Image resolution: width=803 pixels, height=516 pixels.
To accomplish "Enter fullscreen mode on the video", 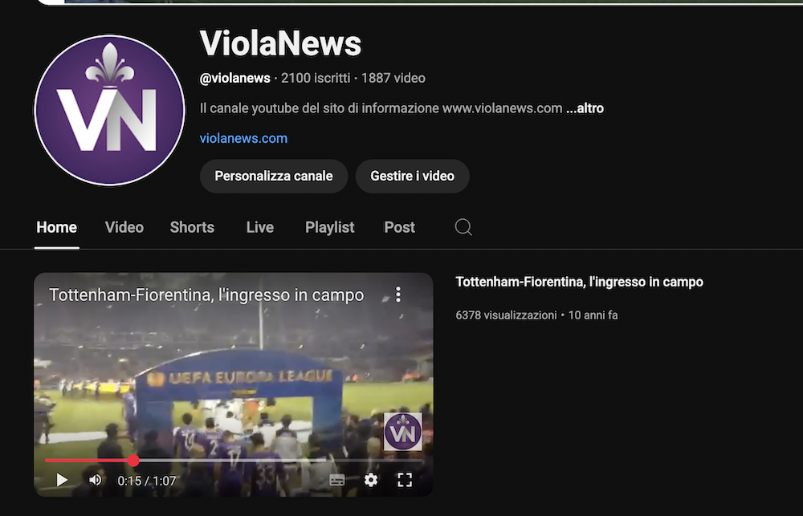I will click(405, 480).
